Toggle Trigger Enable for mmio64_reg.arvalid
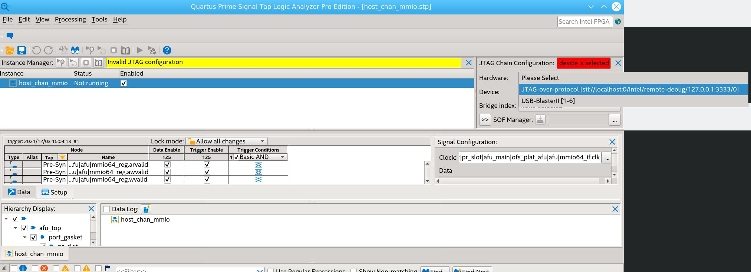Image resolution: width=751 pixels, height=272 pixels. pyautogui.click(x=207, y=165)
